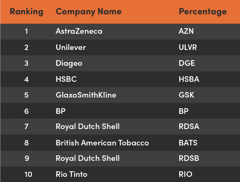Select the HSBC company name cell
The image size is (240, 182).
(x=66, y=79)
